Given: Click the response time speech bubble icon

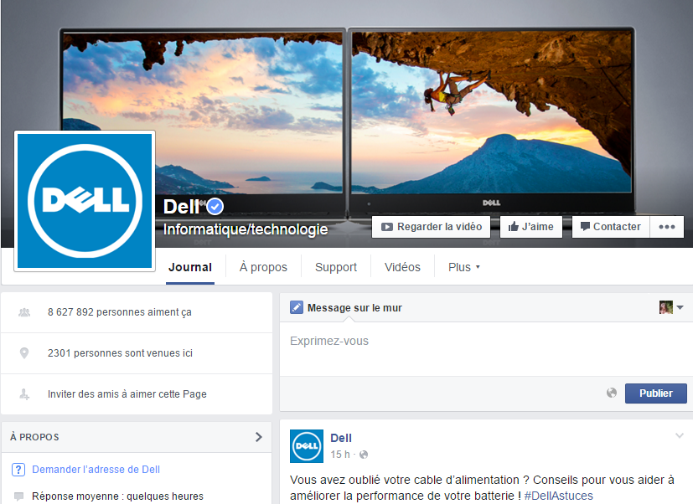Looking at the screenshot, I should pyautogui.click(x=18, y=496).
